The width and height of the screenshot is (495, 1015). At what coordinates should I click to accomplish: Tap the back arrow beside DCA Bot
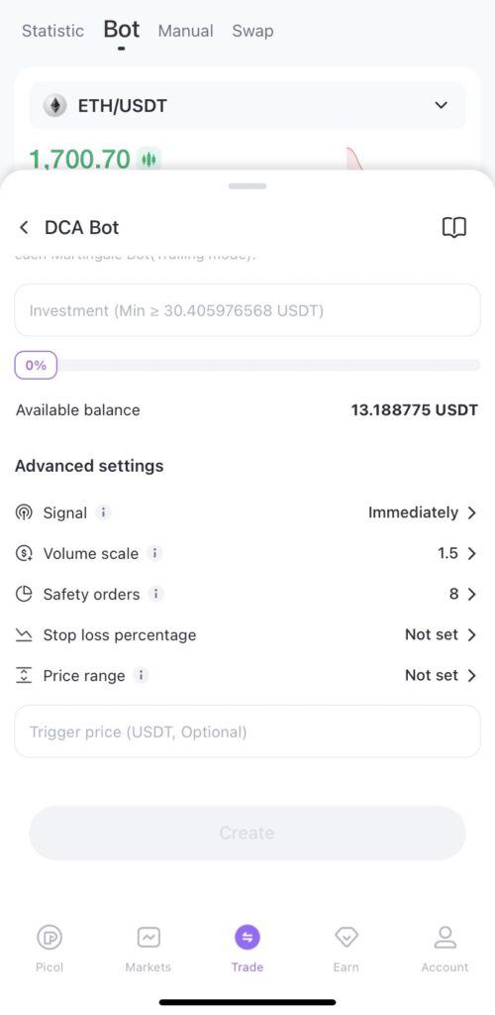(x=24, y=227)
